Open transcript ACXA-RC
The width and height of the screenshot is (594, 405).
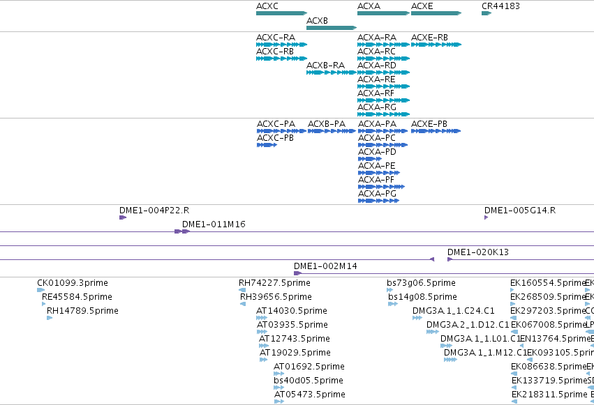point(383,59)
